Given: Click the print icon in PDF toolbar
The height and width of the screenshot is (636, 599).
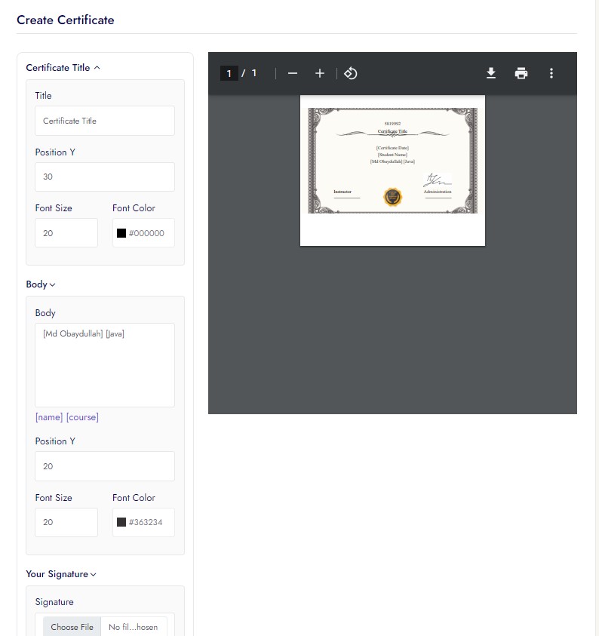Looking at the screenshot, I should click(x=521, y=73).
